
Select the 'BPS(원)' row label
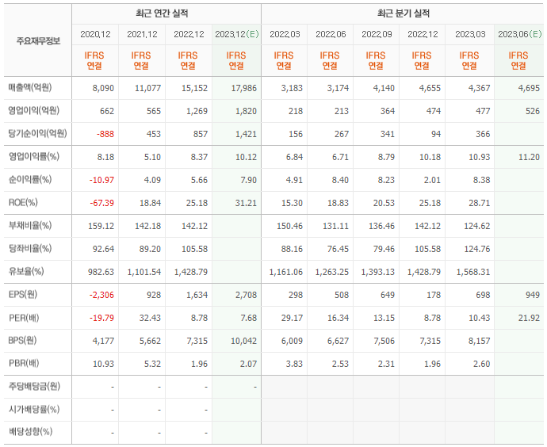pyautogui.click(x=22, y=341)
